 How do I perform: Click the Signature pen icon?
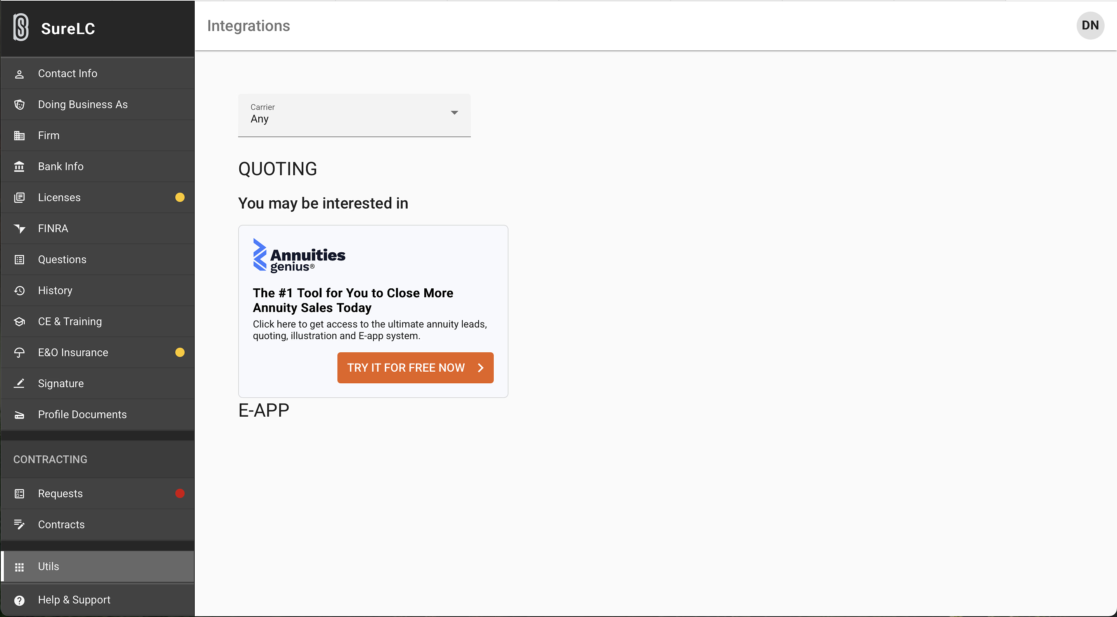click(19, 384)
